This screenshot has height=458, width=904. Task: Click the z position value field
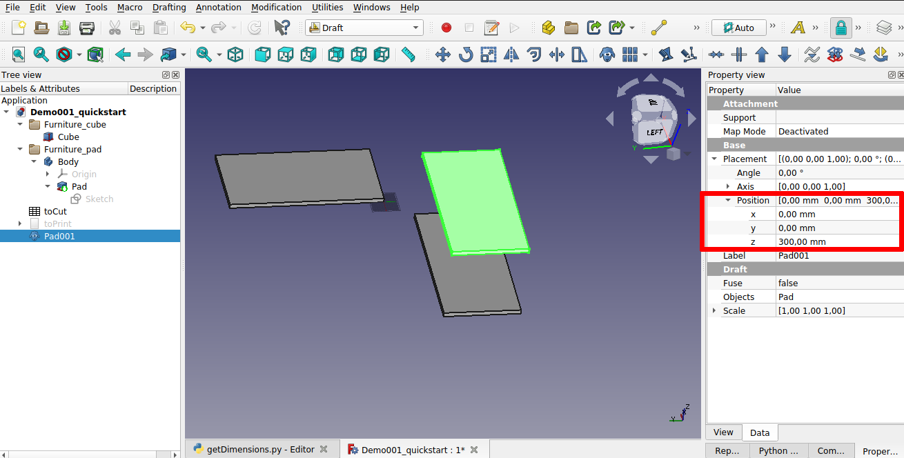click(838, 241)
